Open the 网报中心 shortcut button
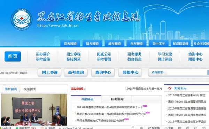This screenshot has width=209, height=129. [x=130, y=72]
